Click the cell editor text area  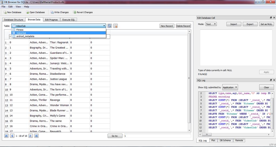pos(237,48)
